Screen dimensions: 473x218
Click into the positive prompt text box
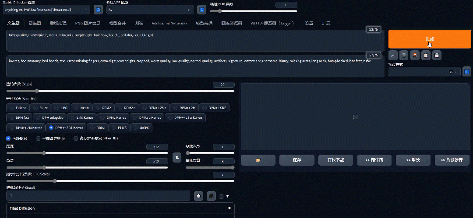[x=195, y=40]
